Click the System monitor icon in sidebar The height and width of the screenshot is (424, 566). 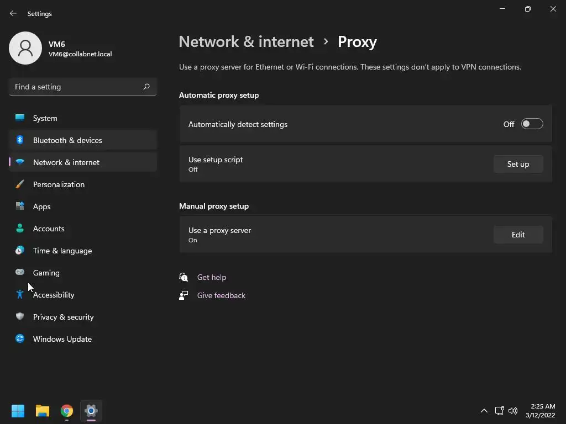click(x=20, y=118)
